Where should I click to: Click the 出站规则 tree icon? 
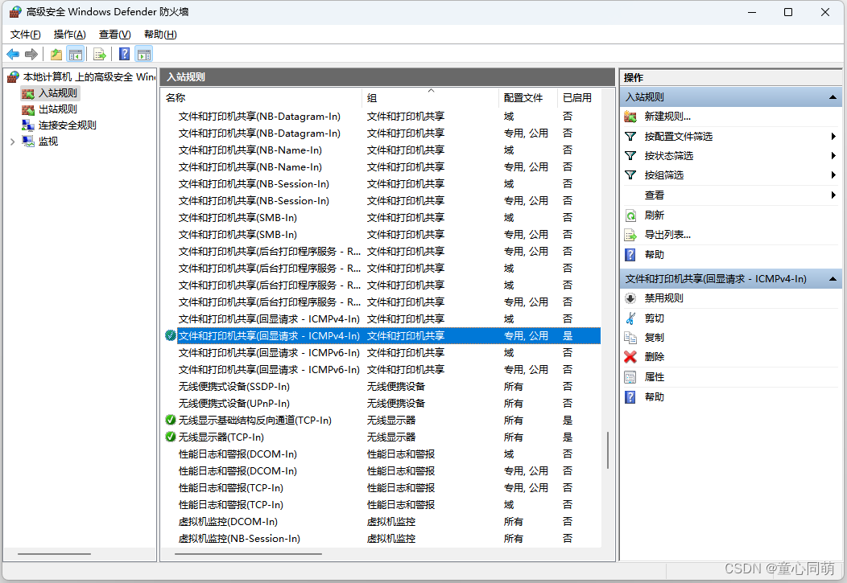28,109
